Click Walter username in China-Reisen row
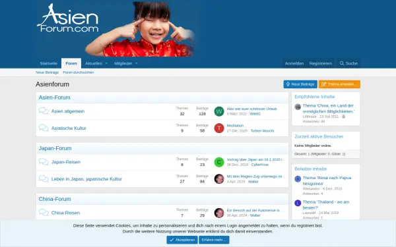 click(x=255, y=215)
